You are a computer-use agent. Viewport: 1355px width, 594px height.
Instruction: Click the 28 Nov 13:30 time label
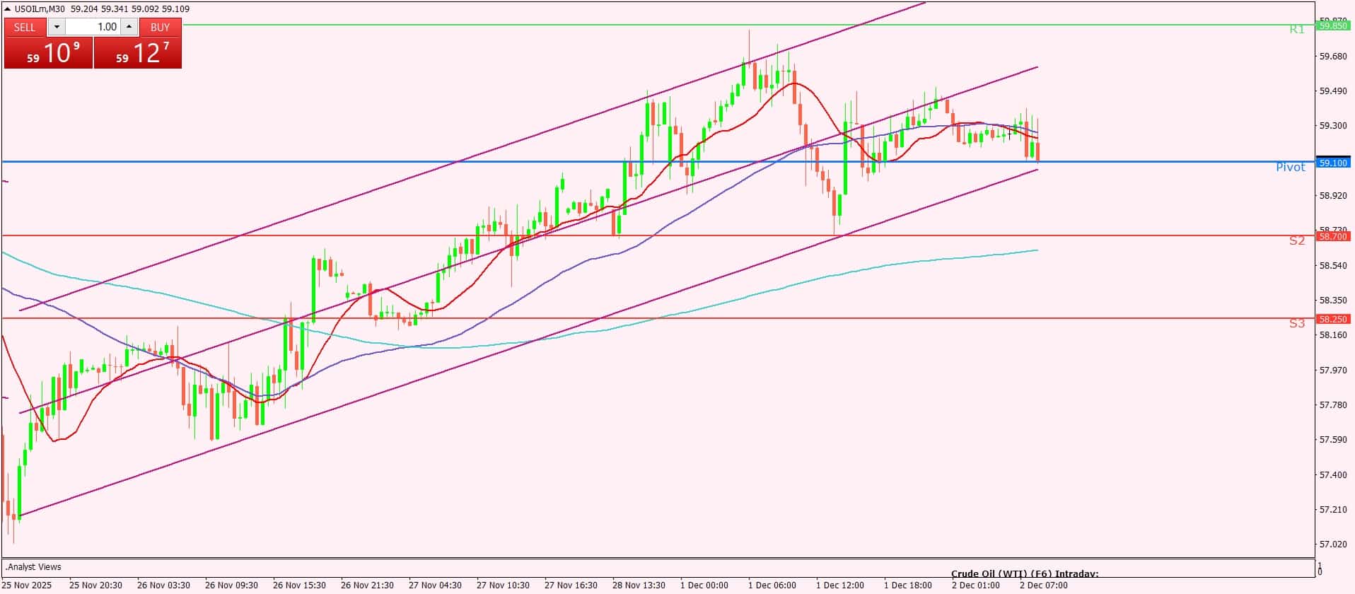click(639, 586)
